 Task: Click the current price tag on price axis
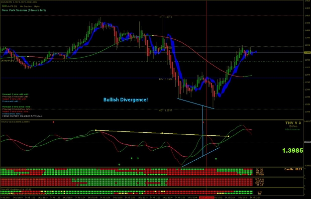307,53
